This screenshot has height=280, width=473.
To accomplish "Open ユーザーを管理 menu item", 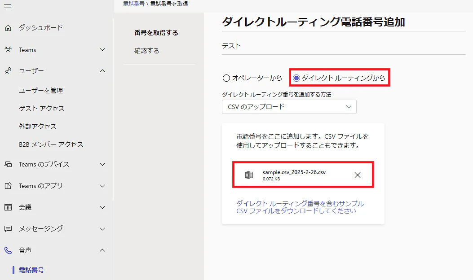I will pos(41,91).
